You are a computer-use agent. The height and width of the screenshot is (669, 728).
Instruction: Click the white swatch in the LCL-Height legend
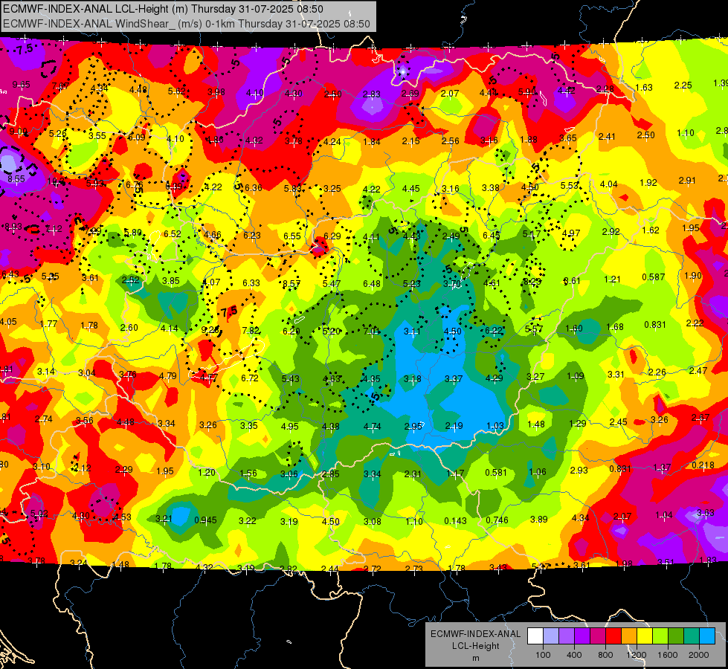coord(535,636)
